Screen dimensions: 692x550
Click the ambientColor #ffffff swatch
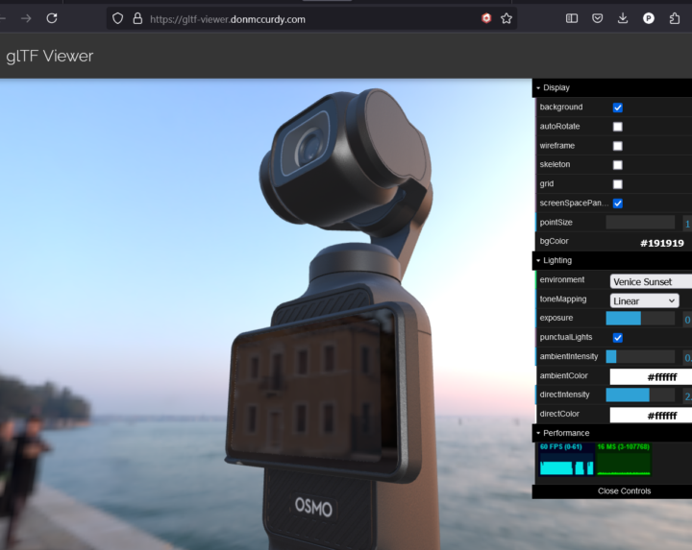pos(651,377)
